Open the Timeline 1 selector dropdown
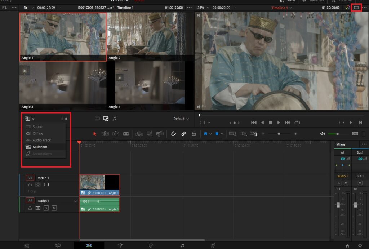The image size is (369, 249). [x=282, y=8]
